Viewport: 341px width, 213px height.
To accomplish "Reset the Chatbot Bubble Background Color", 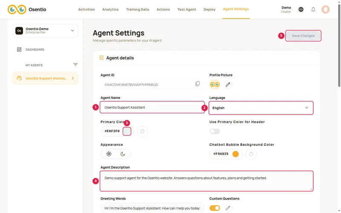I will 251,154.
